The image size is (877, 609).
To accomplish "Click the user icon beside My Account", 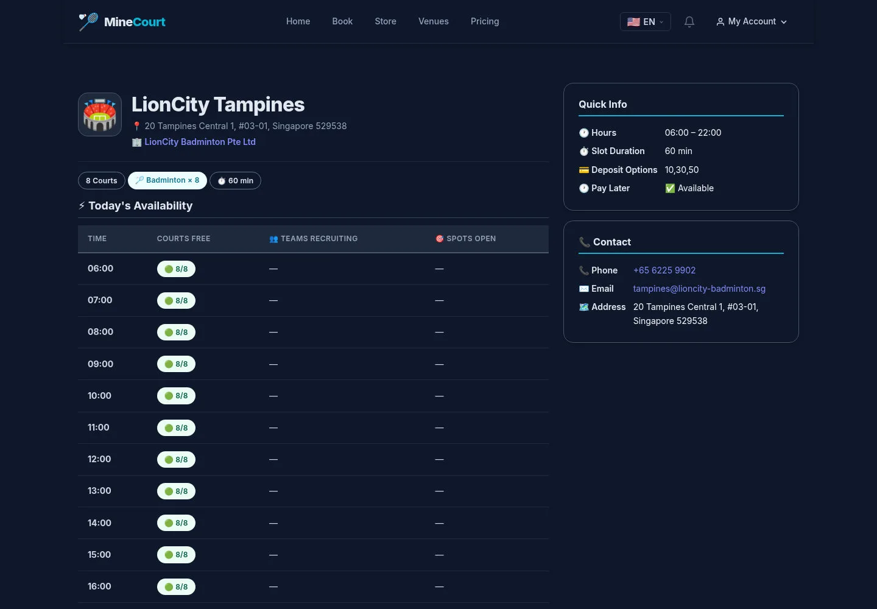I will pos(720,22).
